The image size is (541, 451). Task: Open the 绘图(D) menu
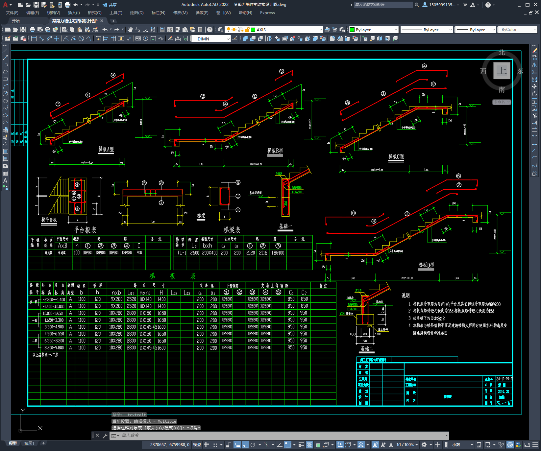click(137, 13)
